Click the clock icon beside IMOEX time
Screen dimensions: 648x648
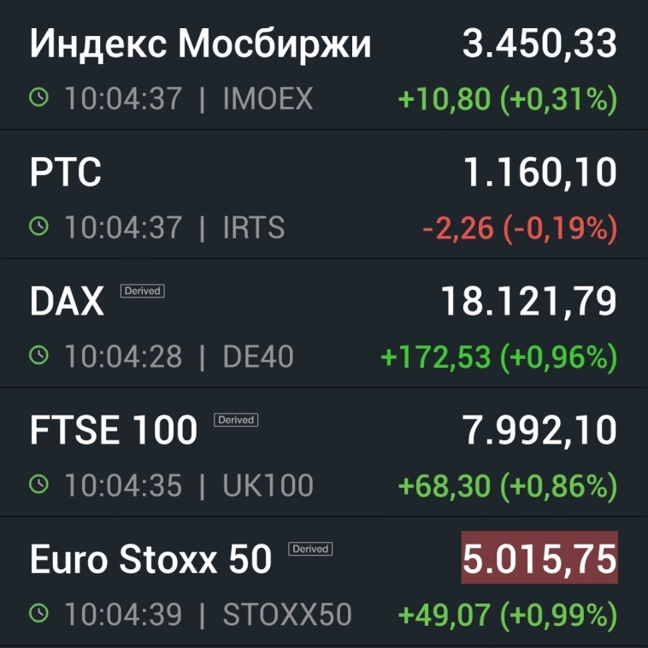38,98
